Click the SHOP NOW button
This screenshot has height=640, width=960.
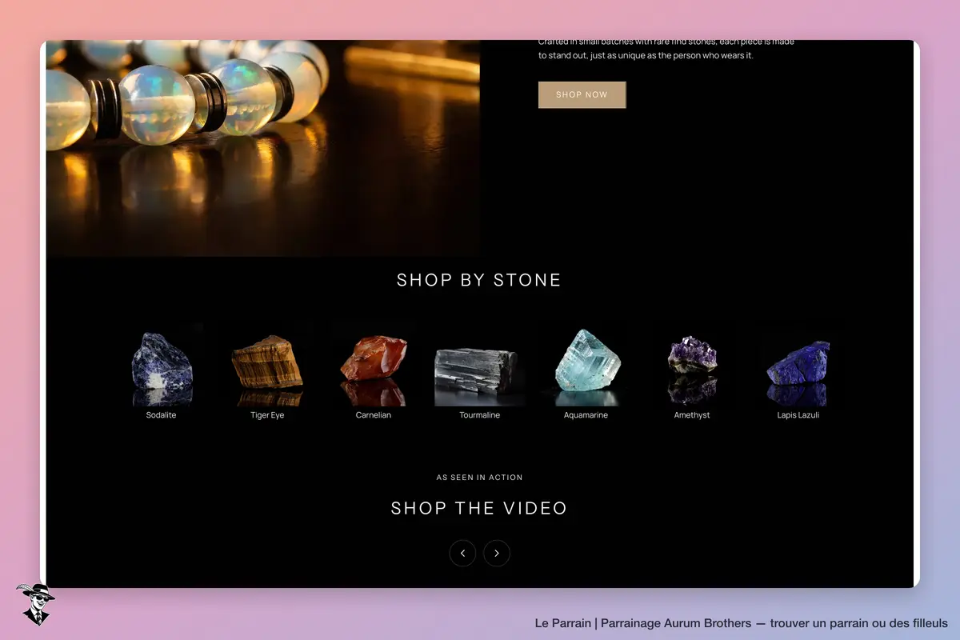(x=582, y=94)
